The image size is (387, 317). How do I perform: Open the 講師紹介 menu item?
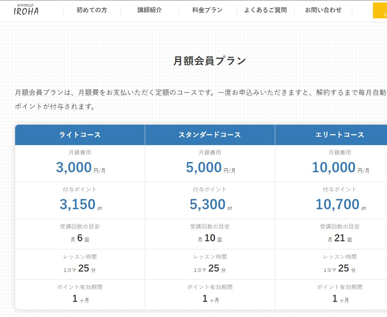[150, 10]
